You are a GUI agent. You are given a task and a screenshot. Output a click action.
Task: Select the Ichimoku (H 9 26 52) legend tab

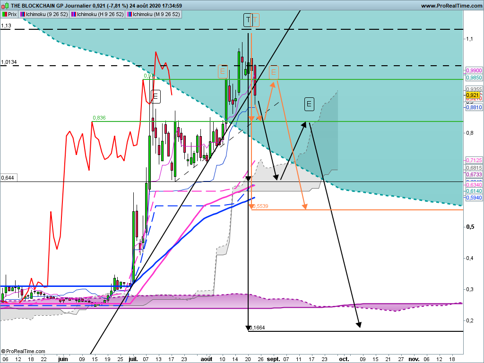point(97,14)
